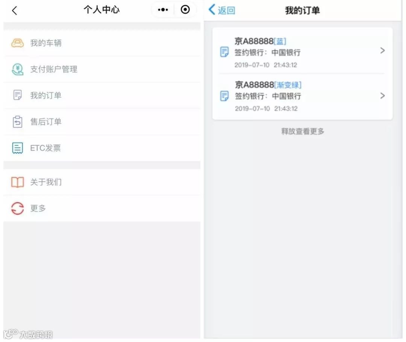
Task: Open the 我的车辆 menu entry
Action: pyautogui.click(x=102, y=43)
